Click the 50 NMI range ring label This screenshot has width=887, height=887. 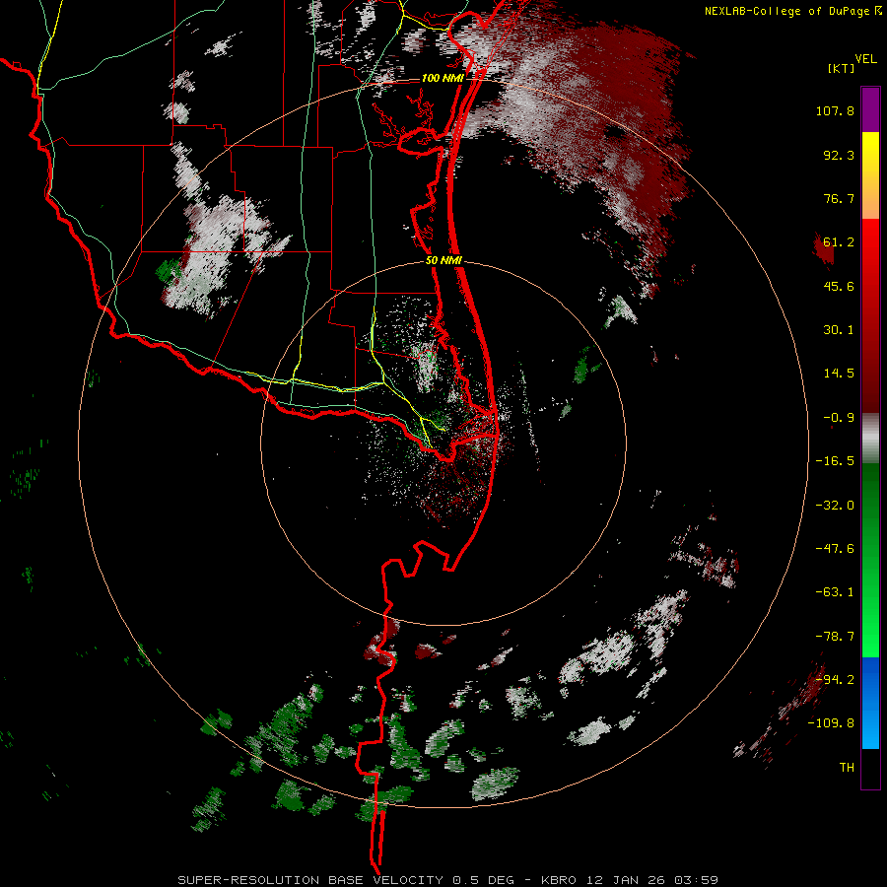pos(444,261)
